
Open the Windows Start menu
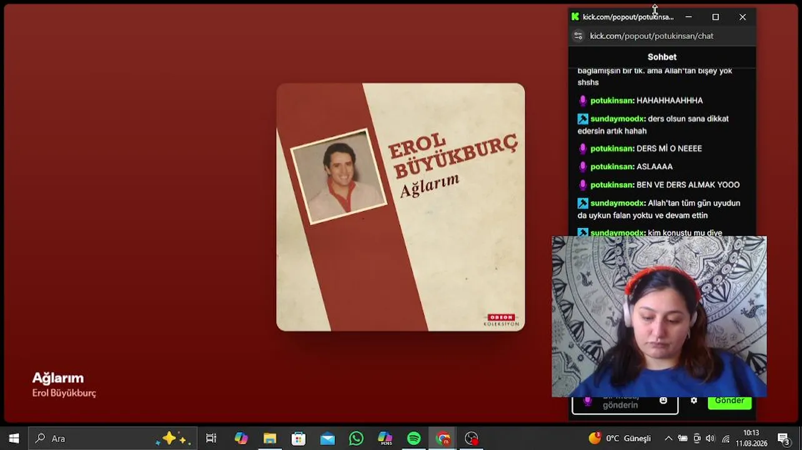(14, 438)
